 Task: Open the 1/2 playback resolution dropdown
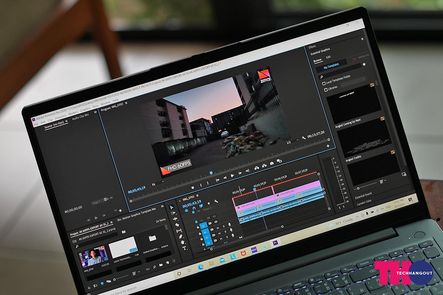[292, 142]
